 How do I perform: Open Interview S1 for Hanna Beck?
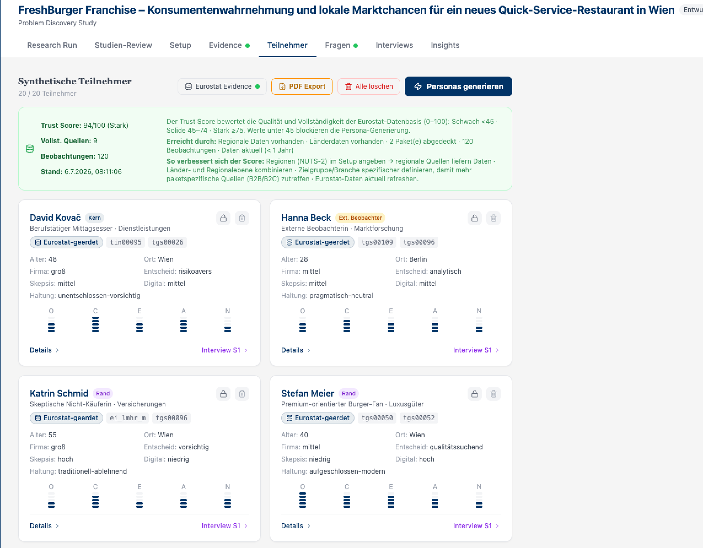coord(476,350)
